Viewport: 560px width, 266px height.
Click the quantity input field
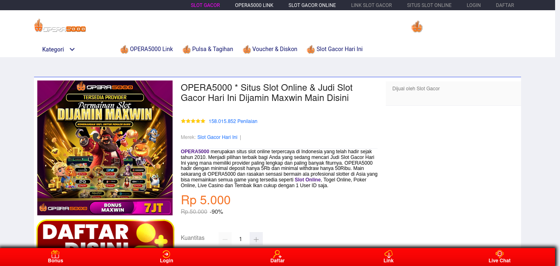[241, 239]
